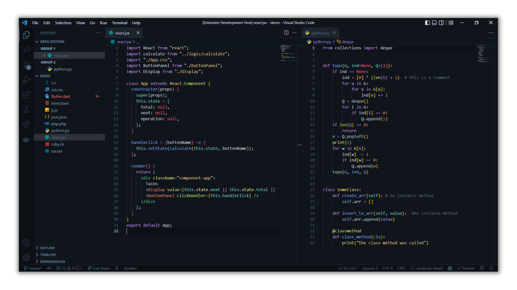
Task: Open the Search view in activity bar
Action: point(26,49)
